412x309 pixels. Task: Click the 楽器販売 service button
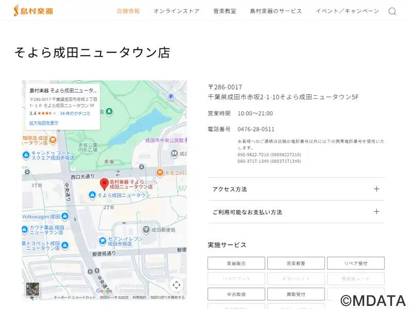[x=236, y=263]
